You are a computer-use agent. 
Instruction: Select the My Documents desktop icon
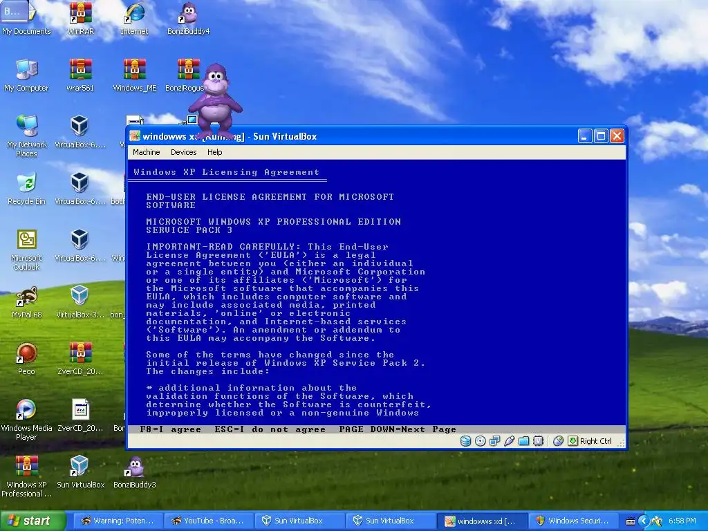(26, 19)
